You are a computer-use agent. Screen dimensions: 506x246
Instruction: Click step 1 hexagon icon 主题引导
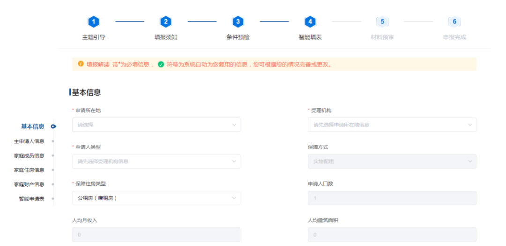[94, 22]
